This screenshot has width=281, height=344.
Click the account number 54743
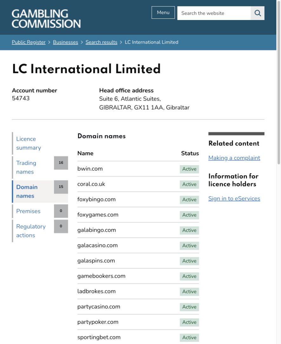pyautogui.click(x=21, y=98)
